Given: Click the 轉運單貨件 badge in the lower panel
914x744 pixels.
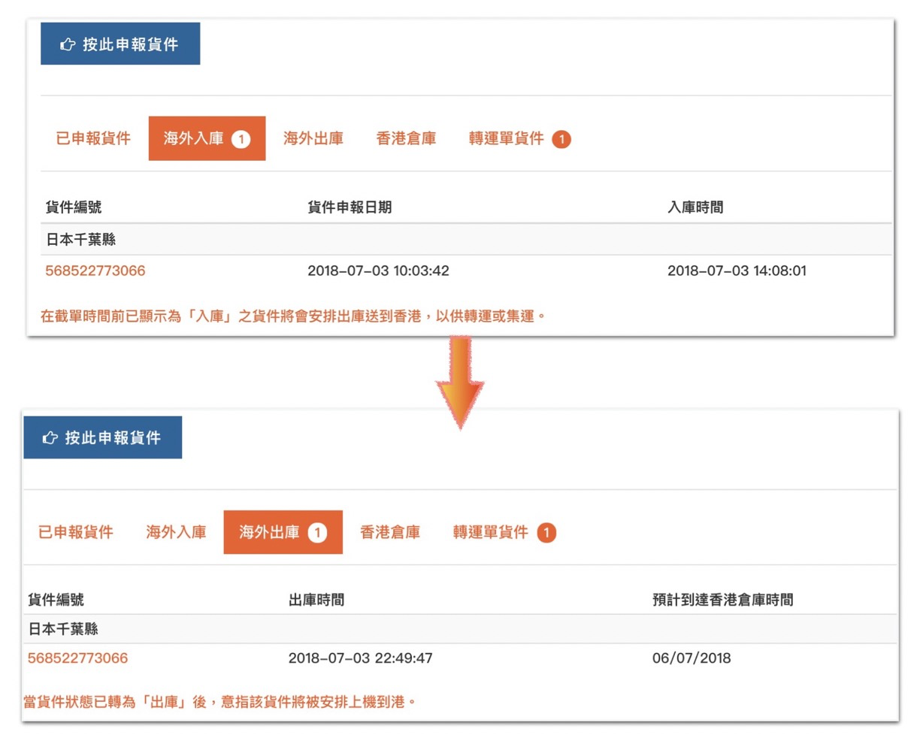Looking at the screenshot, I should tap(546, 533).
